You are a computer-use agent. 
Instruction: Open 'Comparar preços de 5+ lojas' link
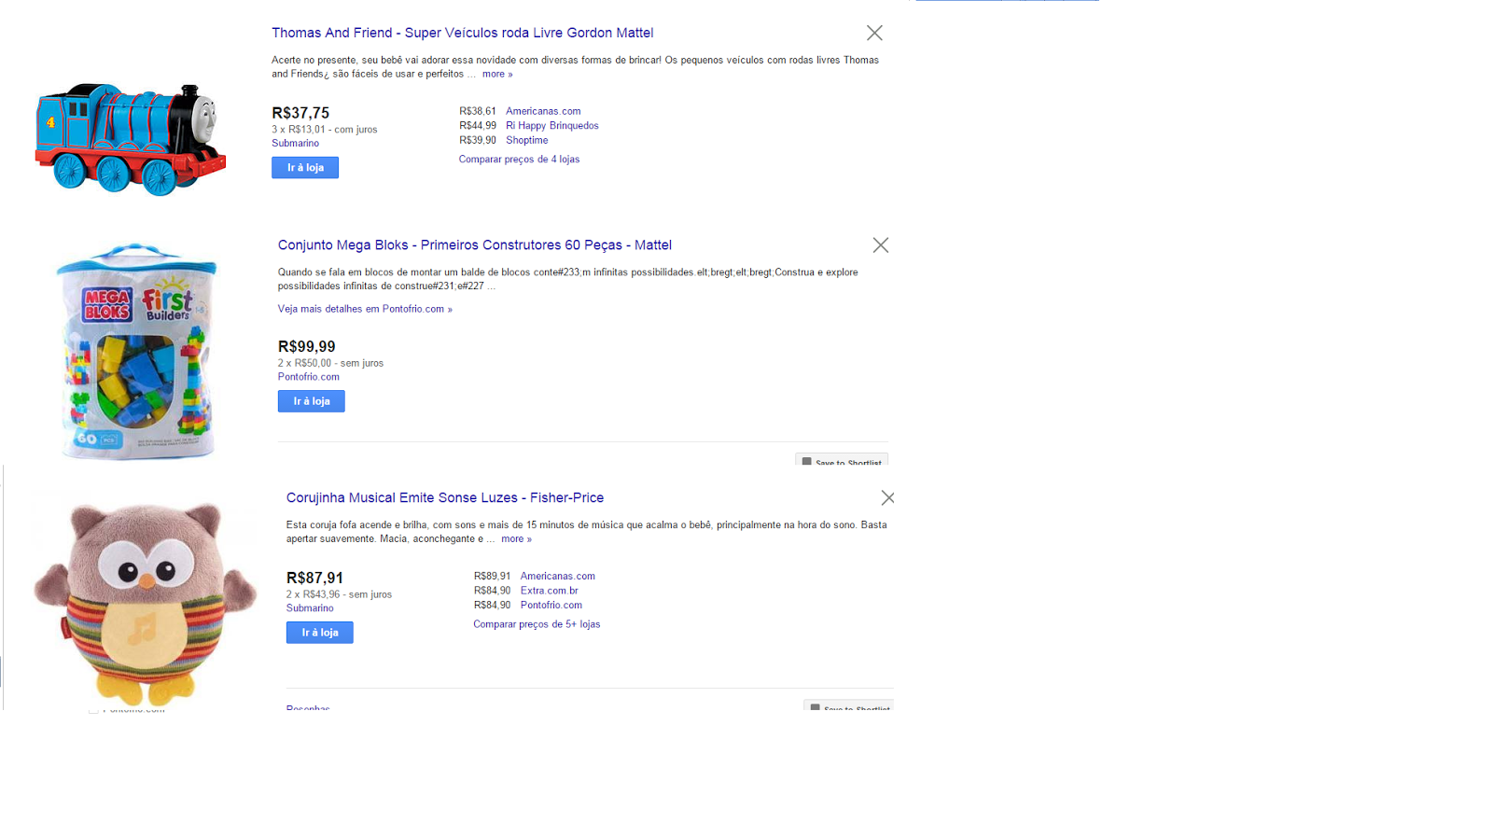point(537,624)
